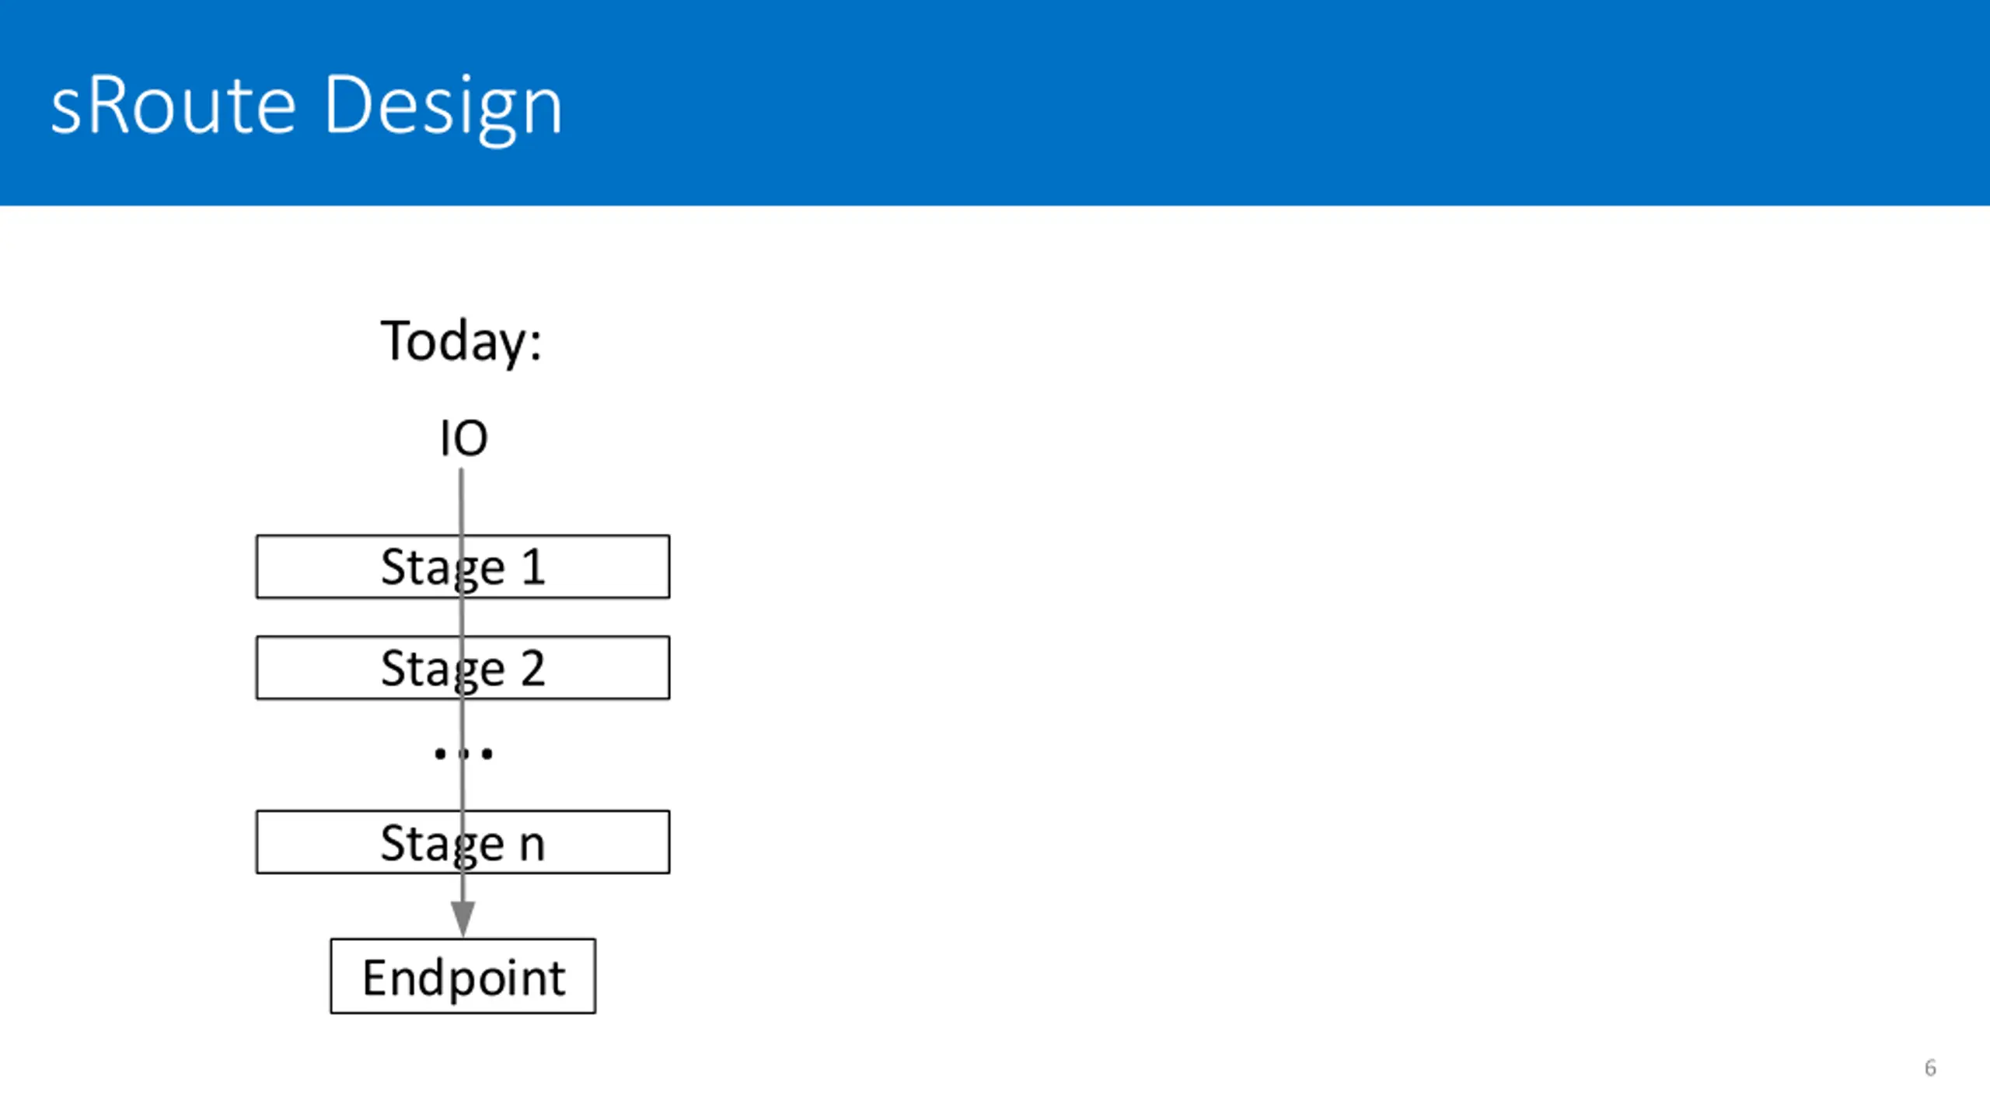
Task: Click the 'Today:' label
Action: coord(461,342)
